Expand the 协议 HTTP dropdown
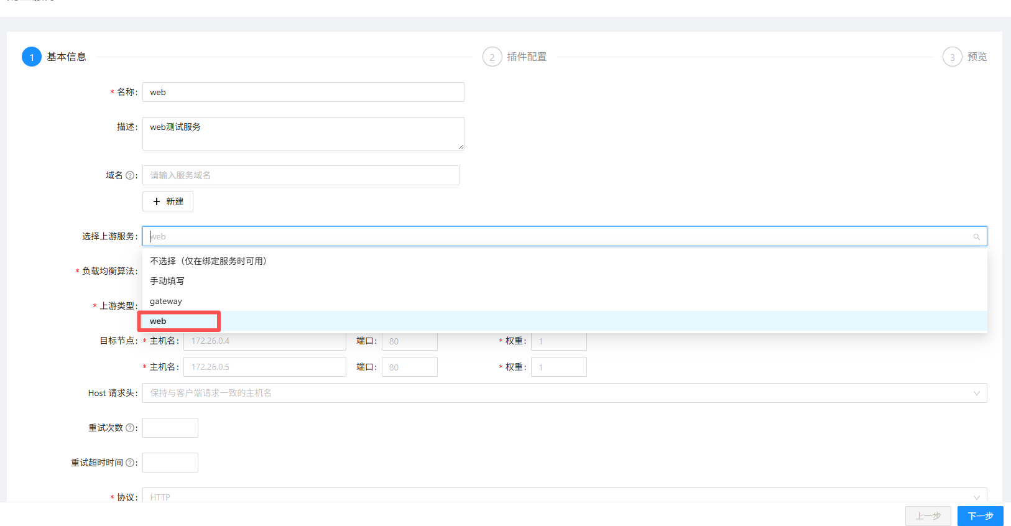Screen dimensions: 1011x526 [x=565, y=495]
